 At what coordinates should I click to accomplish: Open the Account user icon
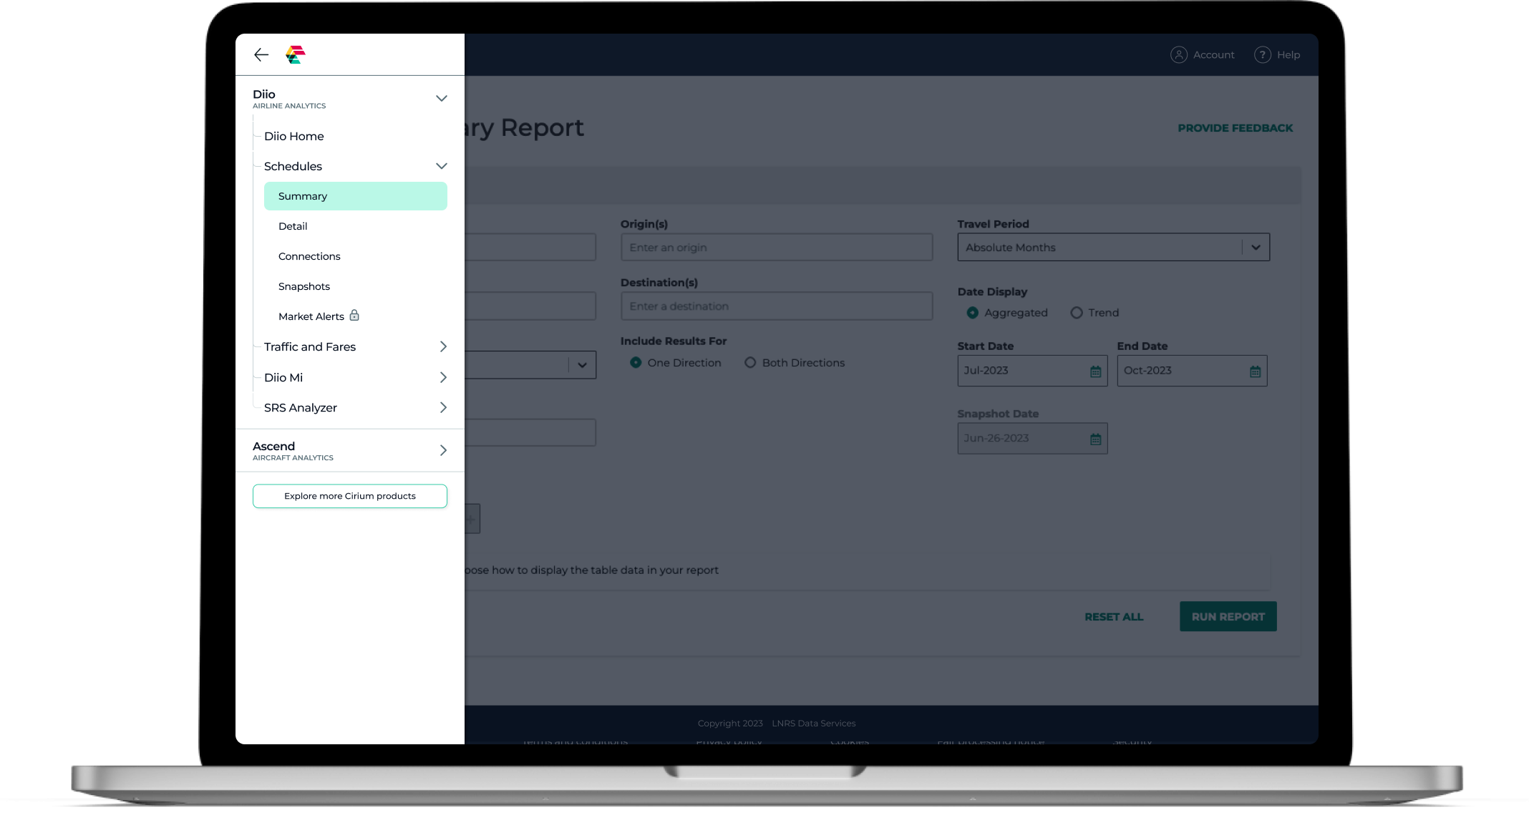pos(1178,55)
